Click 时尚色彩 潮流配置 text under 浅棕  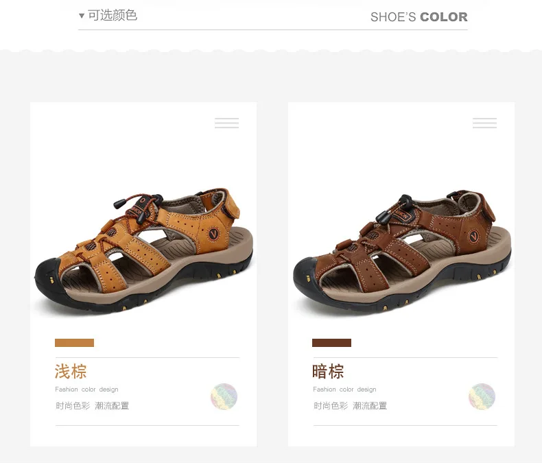click(93, 406)
